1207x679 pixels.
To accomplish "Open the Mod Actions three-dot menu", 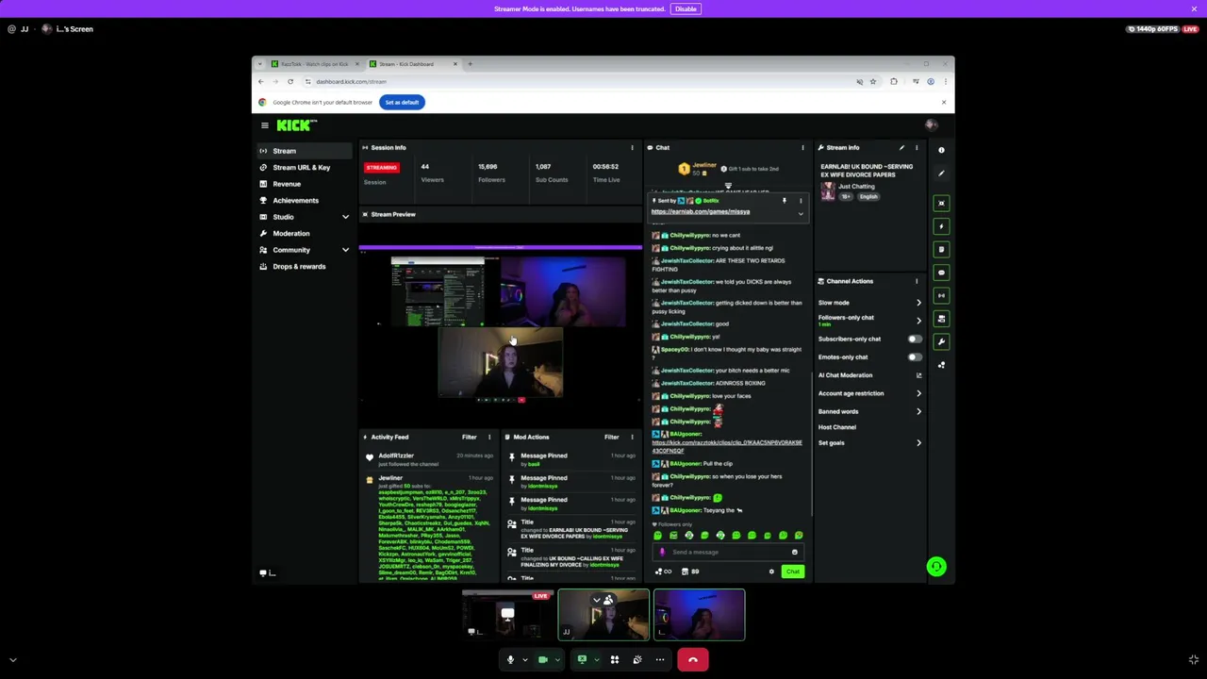I will pos(632,437).
